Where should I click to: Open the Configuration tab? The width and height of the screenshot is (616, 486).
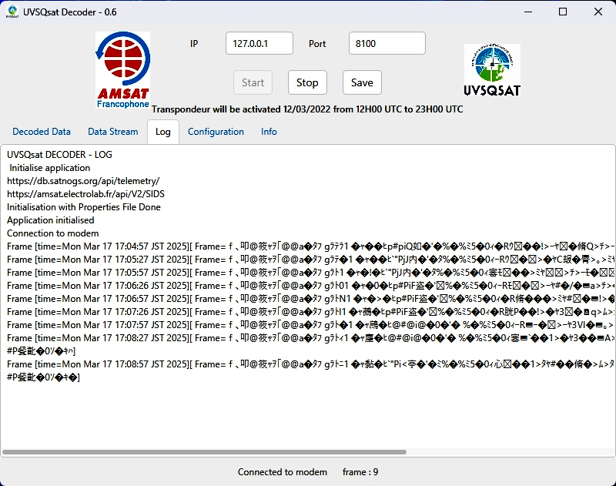click(216, 132)
